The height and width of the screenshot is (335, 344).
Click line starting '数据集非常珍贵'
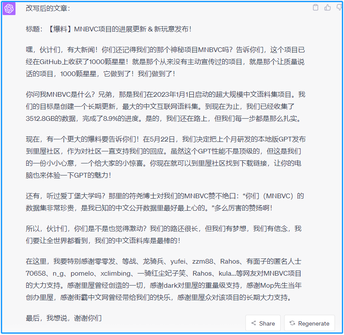149,208
